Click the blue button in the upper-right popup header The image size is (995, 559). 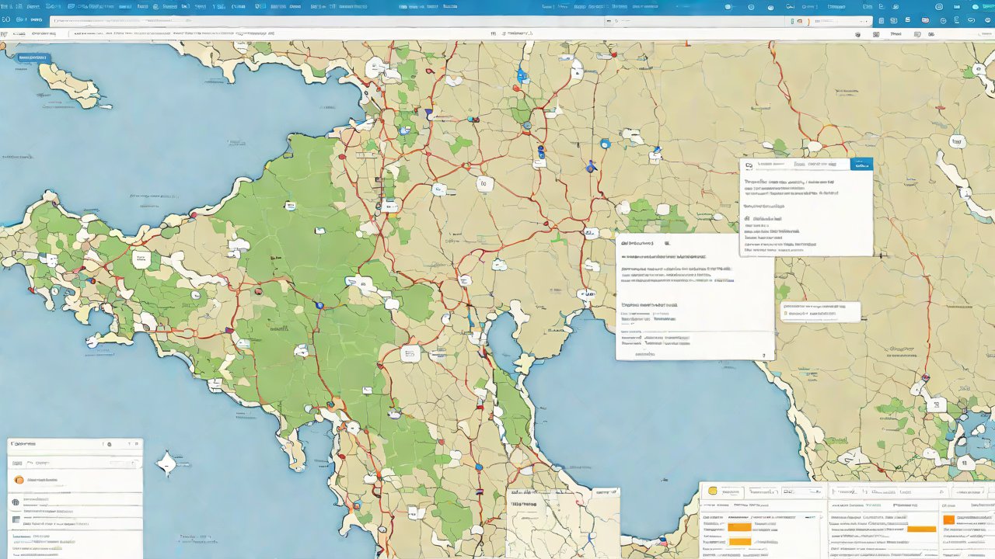[x=861, y=165]
